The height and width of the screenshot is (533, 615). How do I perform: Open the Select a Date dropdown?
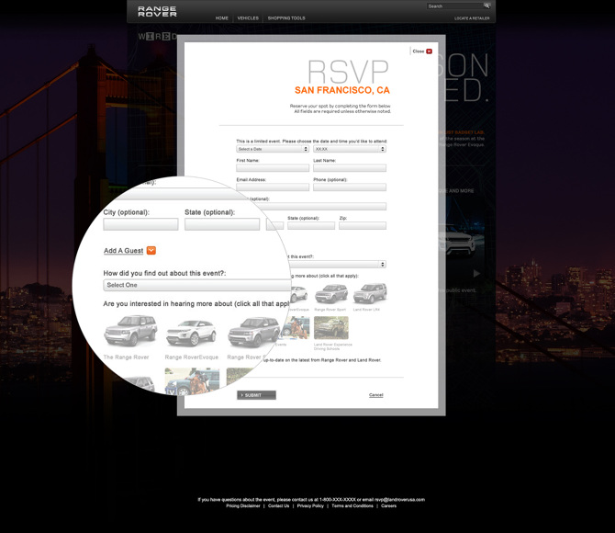(273, 149)
